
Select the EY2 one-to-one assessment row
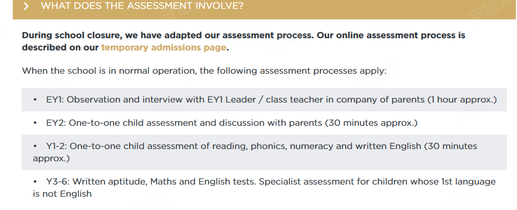(x=264, y=123)
